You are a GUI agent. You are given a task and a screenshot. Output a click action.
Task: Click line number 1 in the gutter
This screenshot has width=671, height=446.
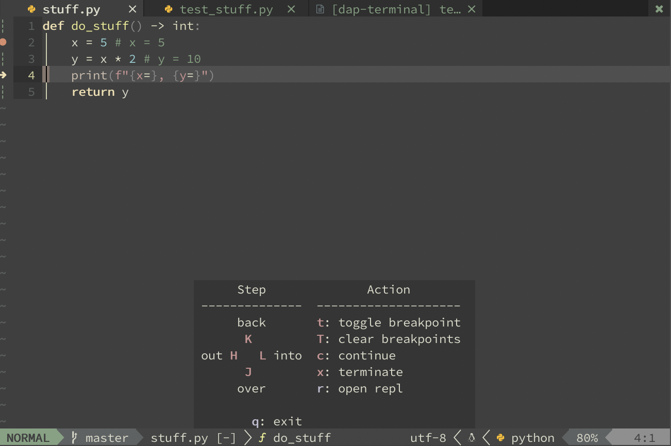click(31, 26)
